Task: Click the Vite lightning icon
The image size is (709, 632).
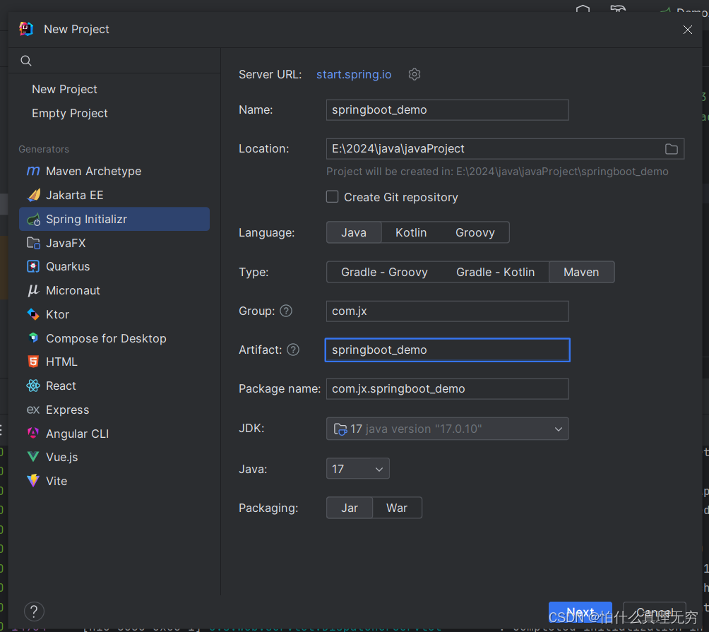Action: pos(33,481)
